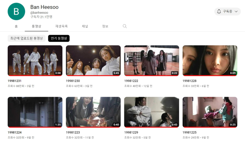Click the 조회수 88만회 view count text
This screenshot has width=245, height=141.
[16, 86]
